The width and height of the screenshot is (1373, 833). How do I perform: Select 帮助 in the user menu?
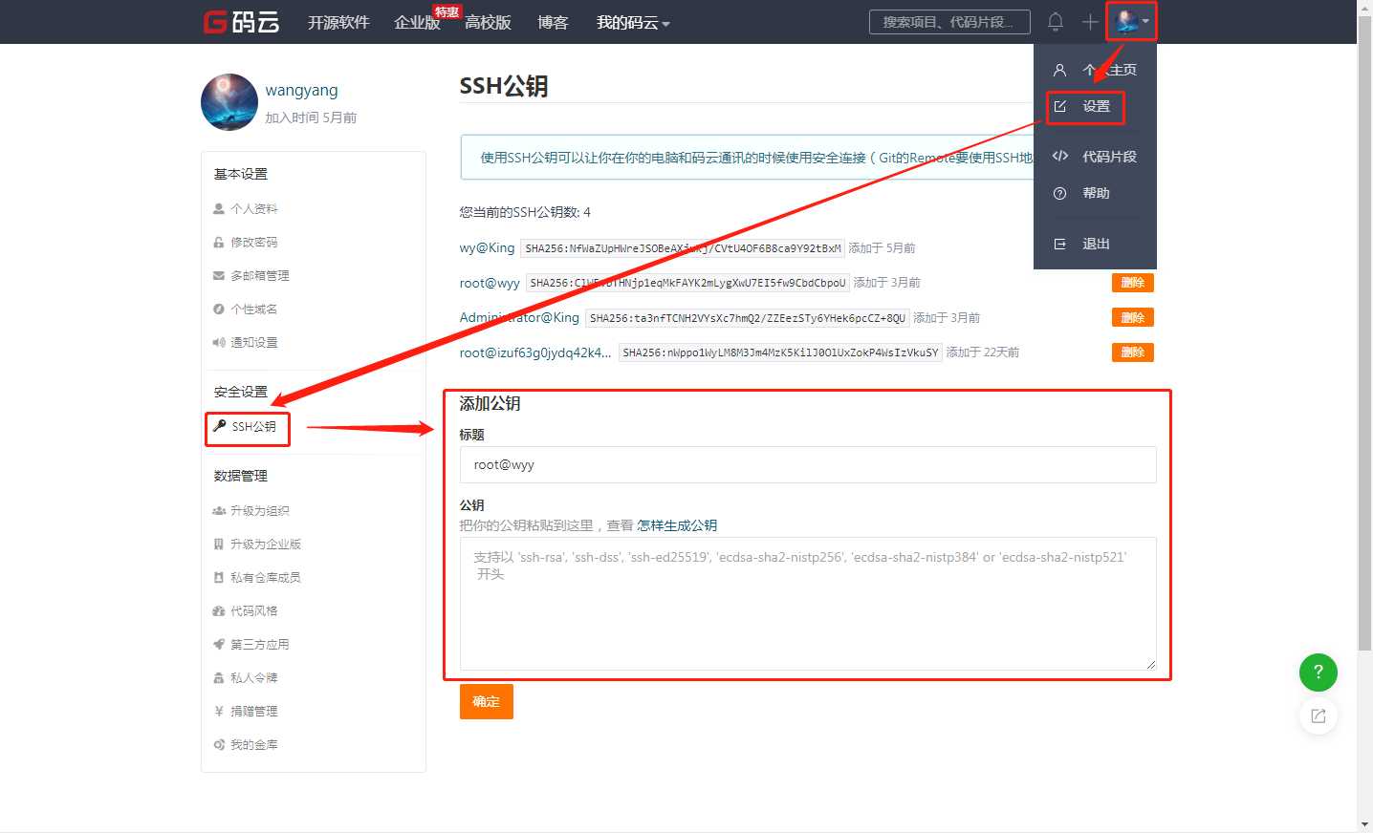click(x=1096, y=193)
